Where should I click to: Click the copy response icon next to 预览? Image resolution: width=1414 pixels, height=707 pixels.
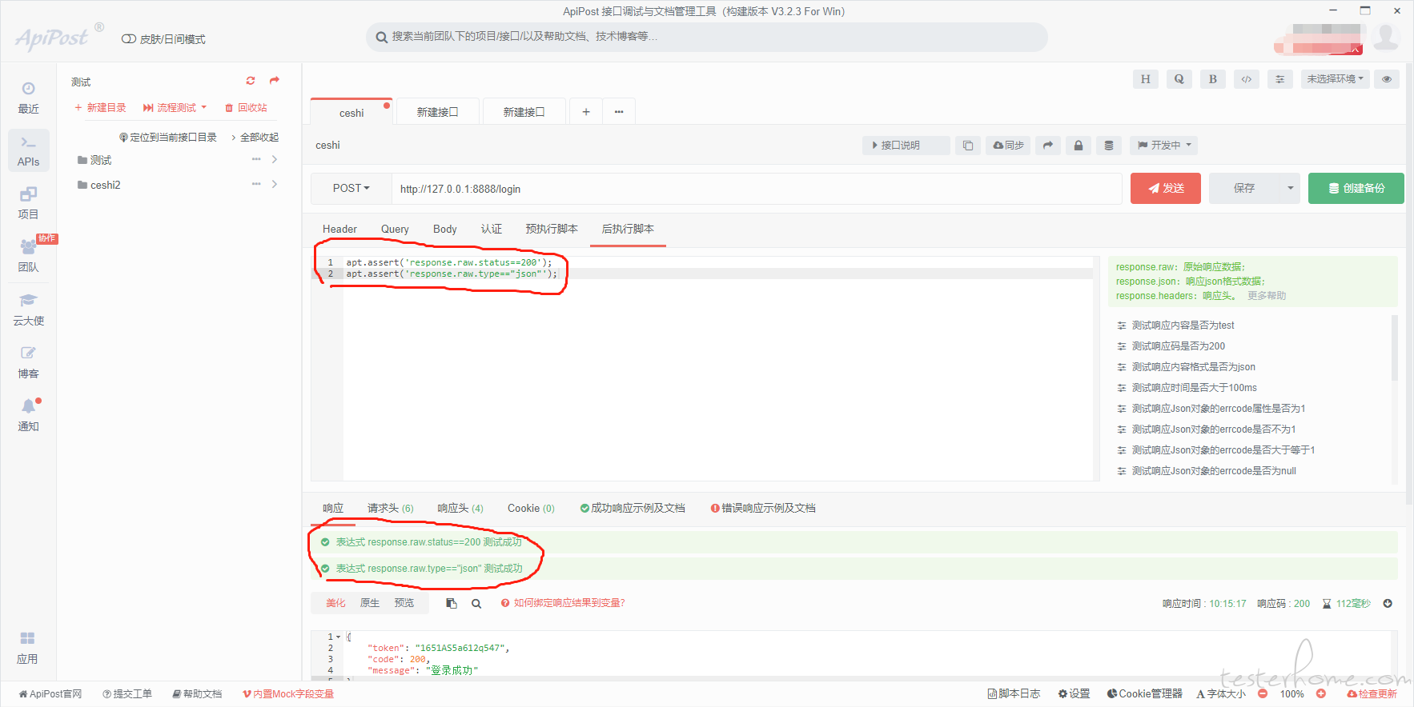point(452,604)
